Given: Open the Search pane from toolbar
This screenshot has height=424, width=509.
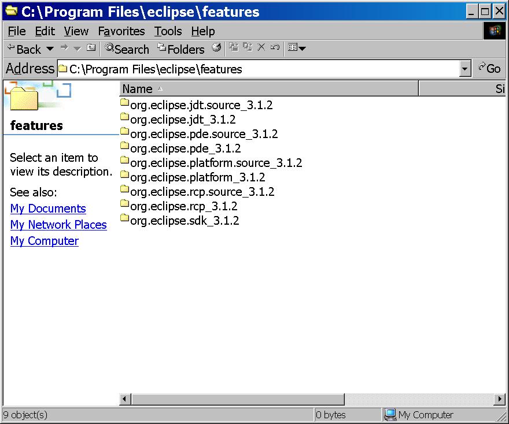Looking at the screenshot, I should pyautogui.click(x=127, y=49).
